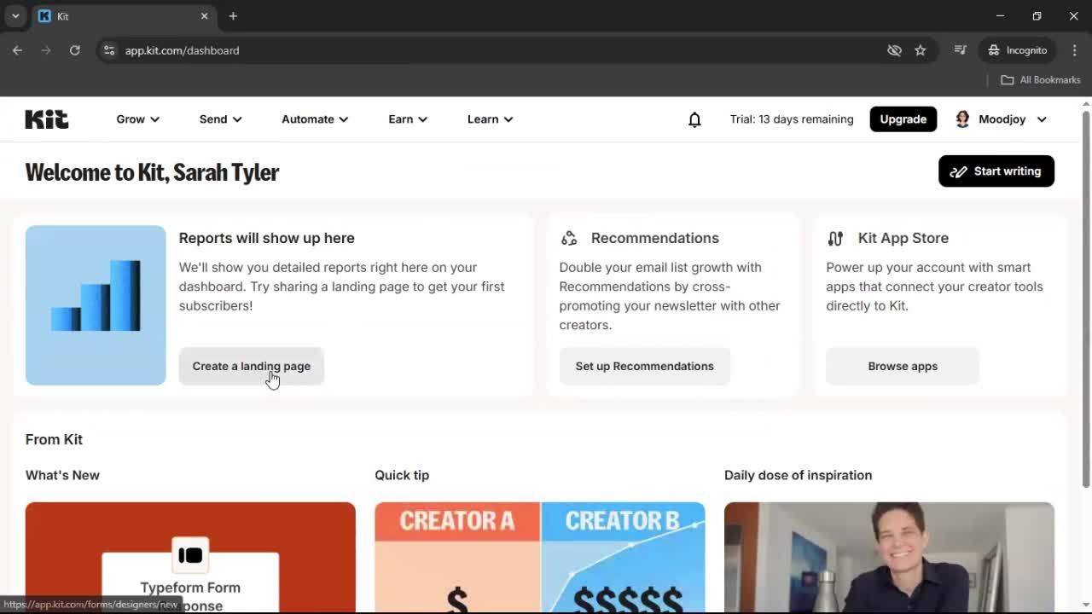Reload the page with the refresh icon

(x=74, y=50)
